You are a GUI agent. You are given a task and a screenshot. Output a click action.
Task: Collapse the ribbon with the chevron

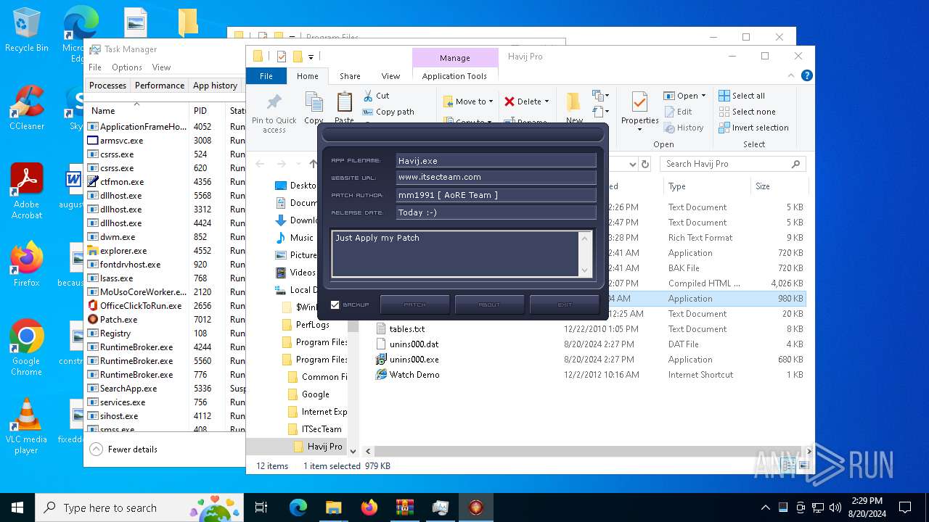(792, 75)
